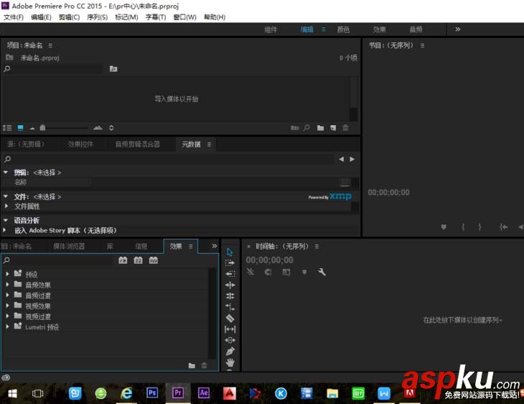524x404 pixels.
Task: Switch to the 效果控件 tab
Action: point(80,144)
